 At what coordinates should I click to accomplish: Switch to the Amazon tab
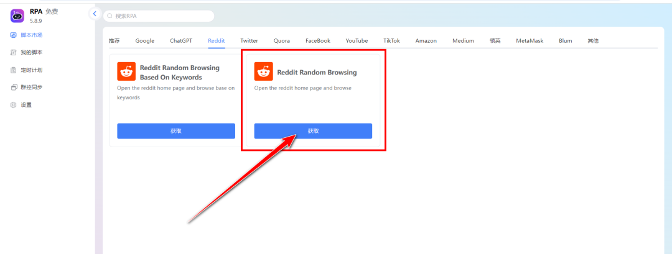[x=426, y=40]
